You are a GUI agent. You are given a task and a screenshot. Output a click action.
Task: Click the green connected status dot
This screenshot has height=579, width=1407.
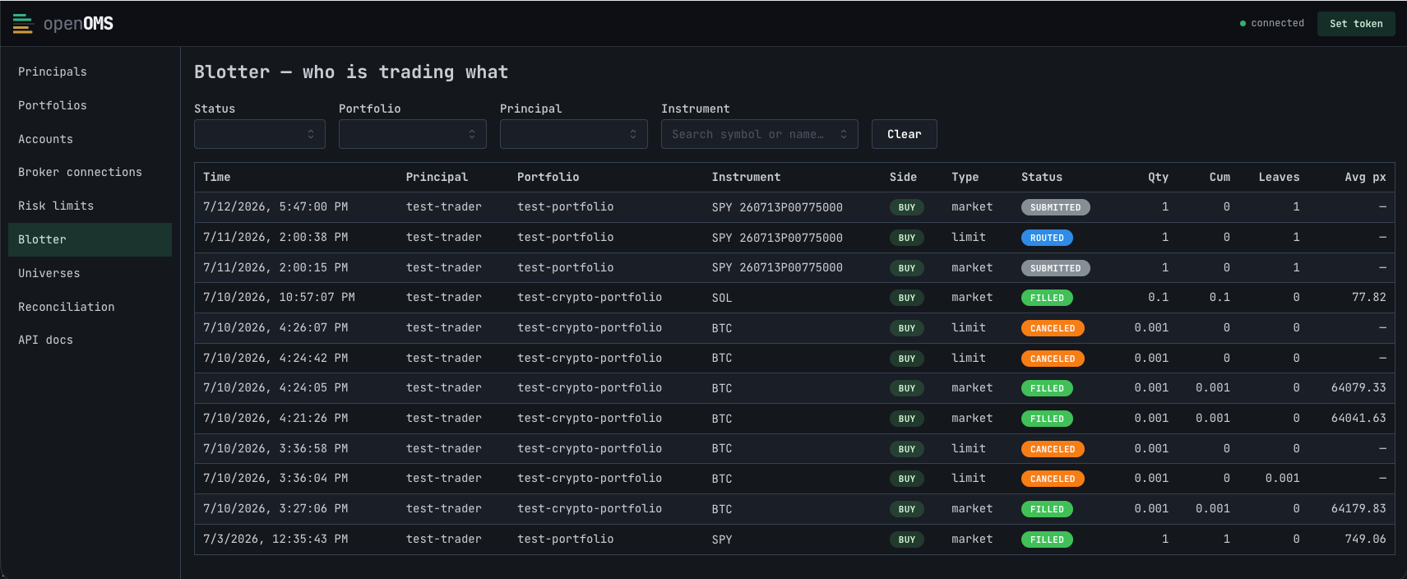[x=1243, y=24]
